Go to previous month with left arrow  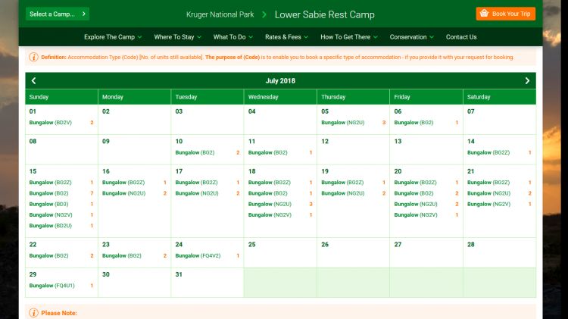tap(33, 81)
